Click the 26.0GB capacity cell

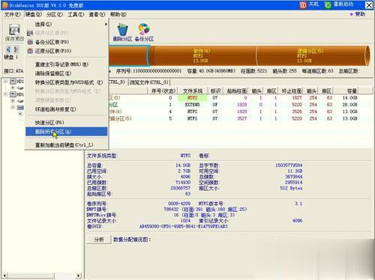[x=349, y=105]
